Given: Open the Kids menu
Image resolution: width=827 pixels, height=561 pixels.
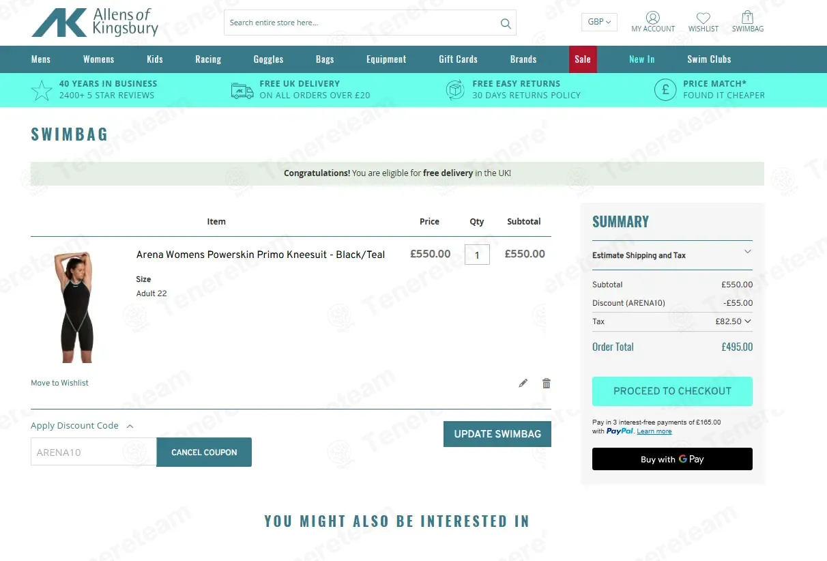Looking at the screenshot, I should point(155,59).
